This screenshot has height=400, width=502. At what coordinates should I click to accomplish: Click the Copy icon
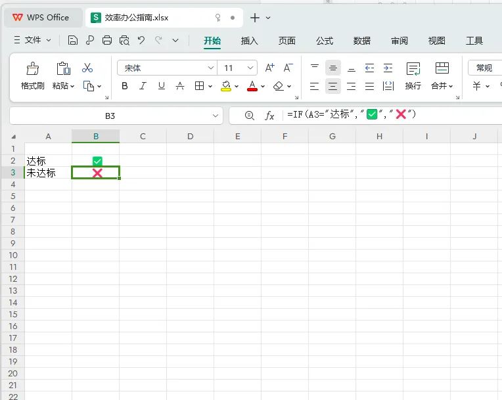click(x=88, y=86)
